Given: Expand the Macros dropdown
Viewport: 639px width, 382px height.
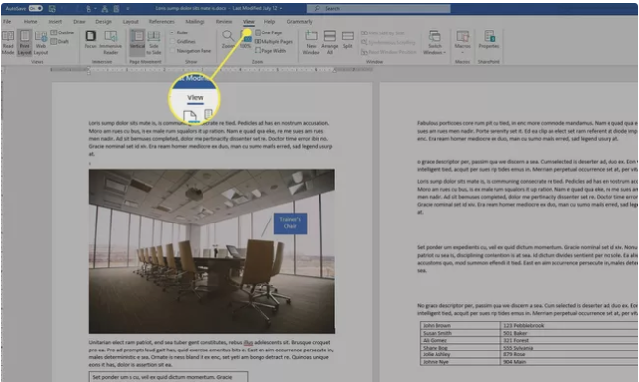Looking at the screenshot, I should click(x=463, y=42).
